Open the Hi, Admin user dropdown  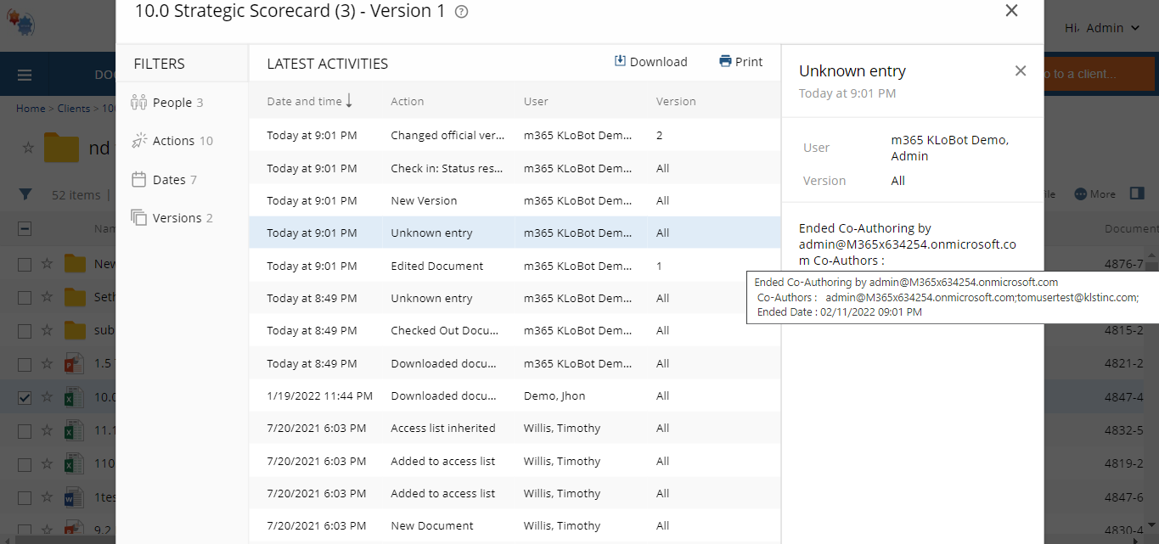1101,28
